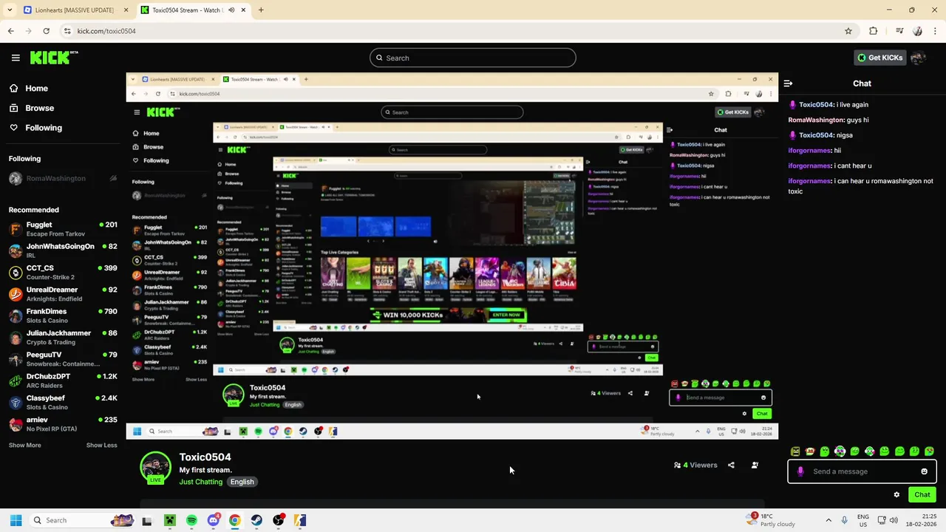Open the Kick sidebar hamburger menu
Image resolution: width=946 pixels, height=532 pixels.
click(x=16, y=58)
